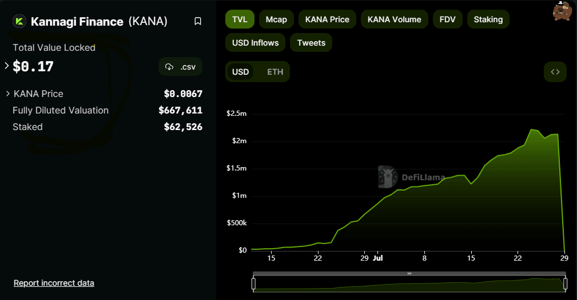Open the Report incorrect data link
The width and height of the screenshot is (577, 300).
pyautogui.click(x=54, y=283)
